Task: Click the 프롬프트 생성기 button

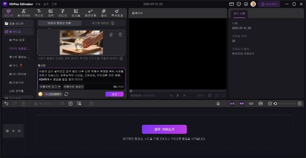Action: 73,87
